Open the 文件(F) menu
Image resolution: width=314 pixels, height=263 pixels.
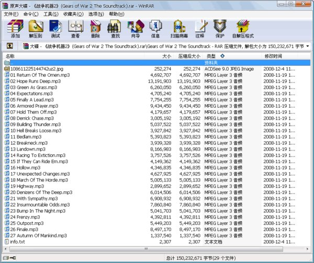coord(11,14)
